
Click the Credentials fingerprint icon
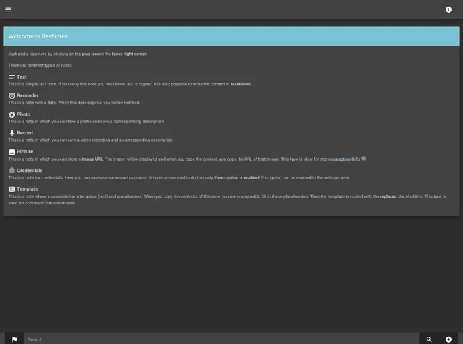tap(12, 171)
